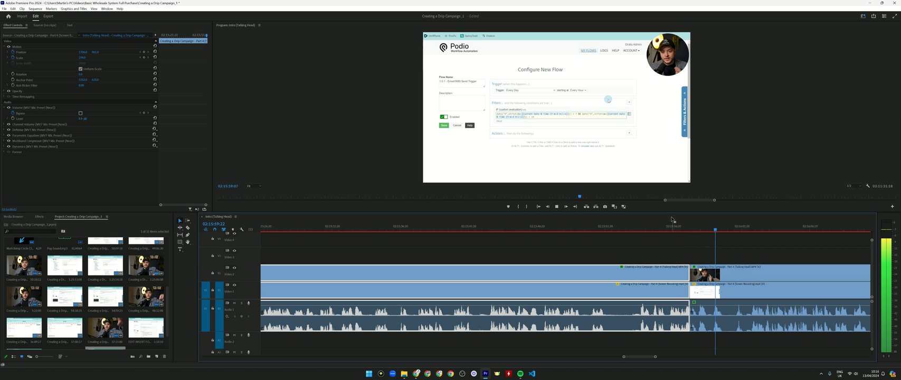This screenshot has width=901, height=380.
Task: Click the timeline playhead marker on ruler
Action: (x=715, y=230)
